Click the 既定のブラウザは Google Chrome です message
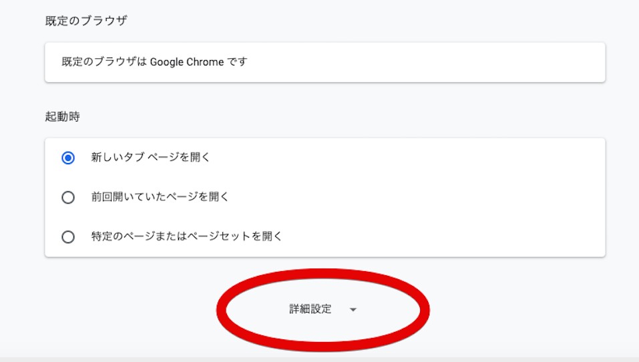Screen dimensions: 639x362 (x=153, y=62)
